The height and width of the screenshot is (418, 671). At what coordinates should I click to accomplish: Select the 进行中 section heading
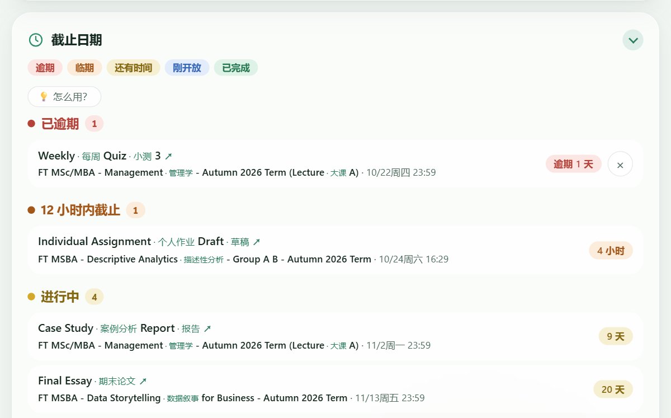pos(60,297)
